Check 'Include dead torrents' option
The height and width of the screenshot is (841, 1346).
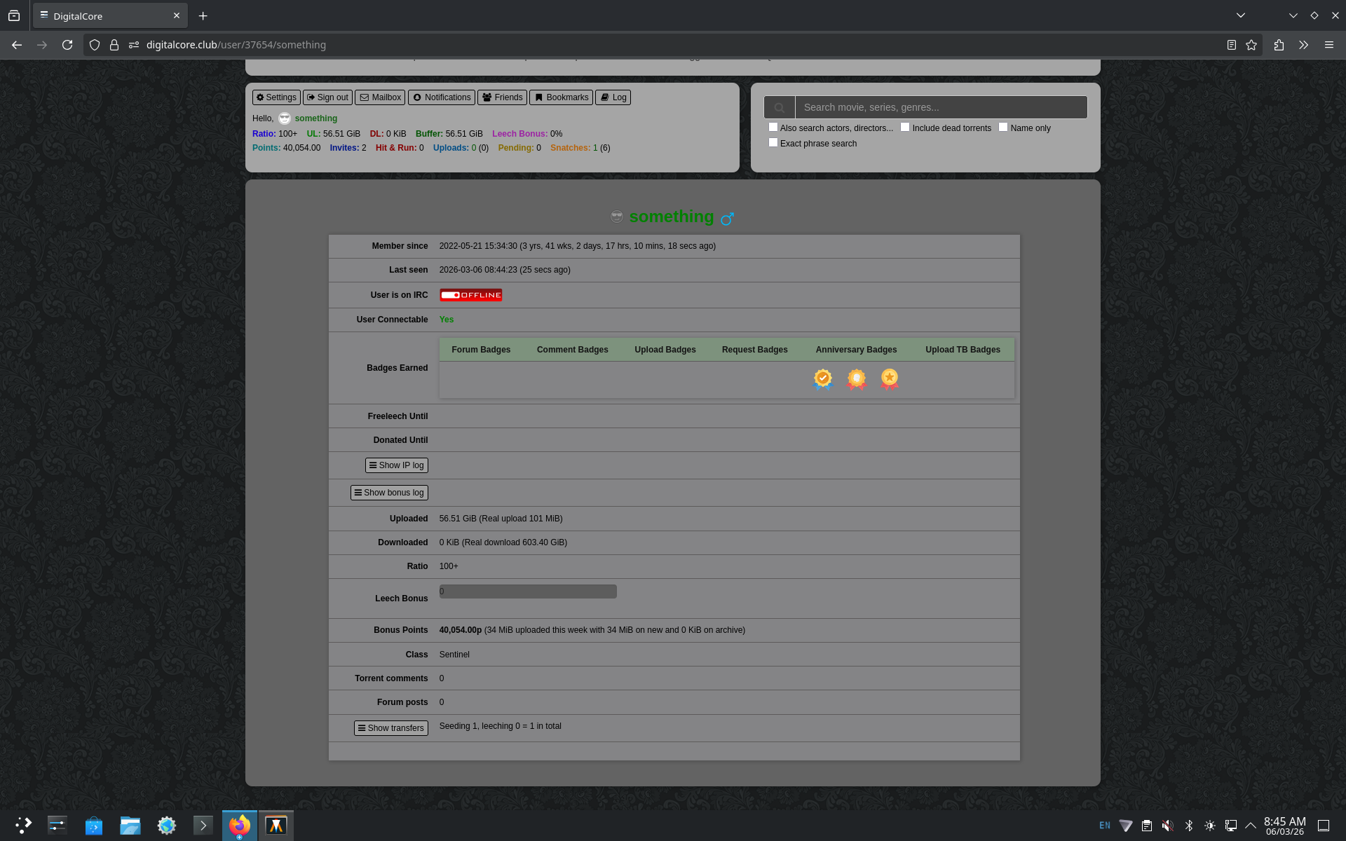(905, 128)
